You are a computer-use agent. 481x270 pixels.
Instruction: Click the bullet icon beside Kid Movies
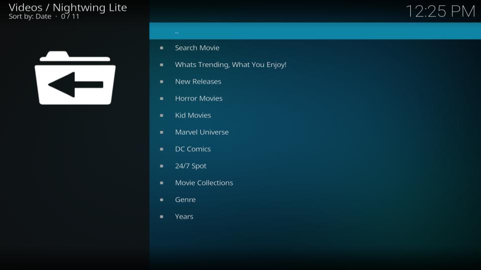click(x=162, y=115)
